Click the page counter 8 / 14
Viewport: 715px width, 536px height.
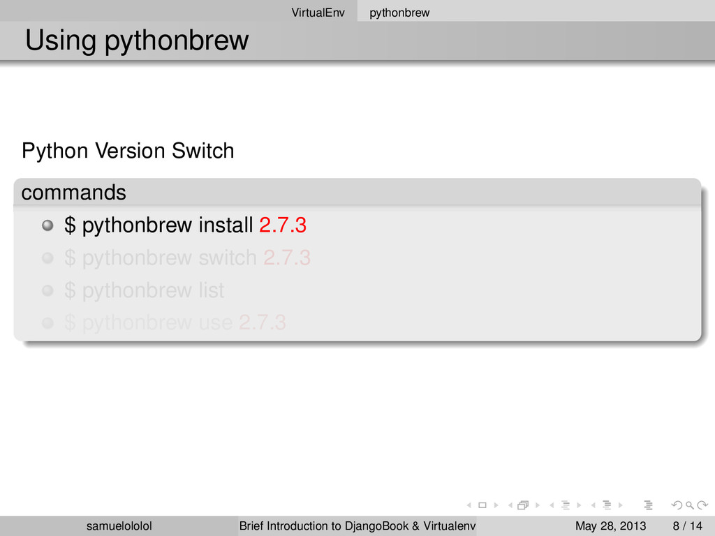688,526
